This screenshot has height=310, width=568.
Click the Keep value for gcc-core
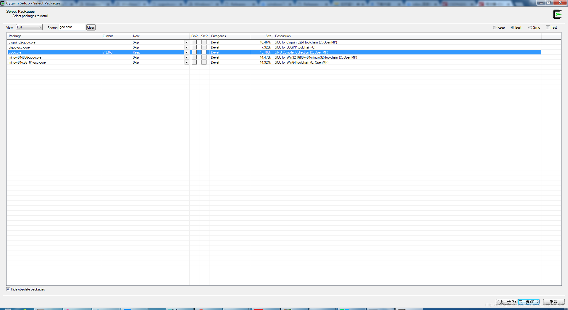click(x=136, y=52)
